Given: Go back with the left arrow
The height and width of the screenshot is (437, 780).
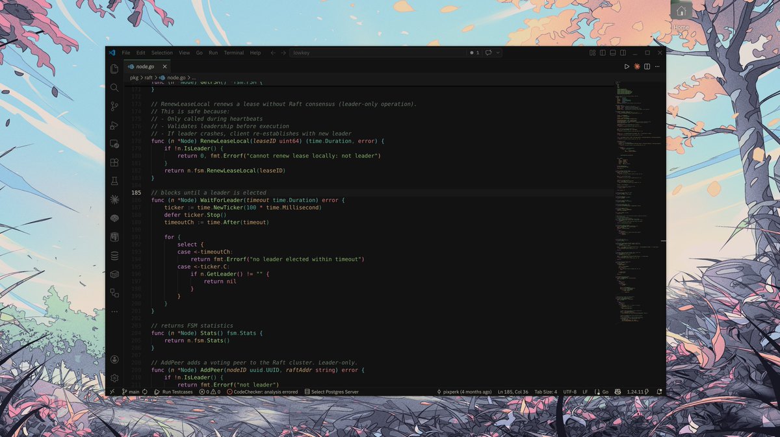Looking at the screenshot, I should [273, 53].
